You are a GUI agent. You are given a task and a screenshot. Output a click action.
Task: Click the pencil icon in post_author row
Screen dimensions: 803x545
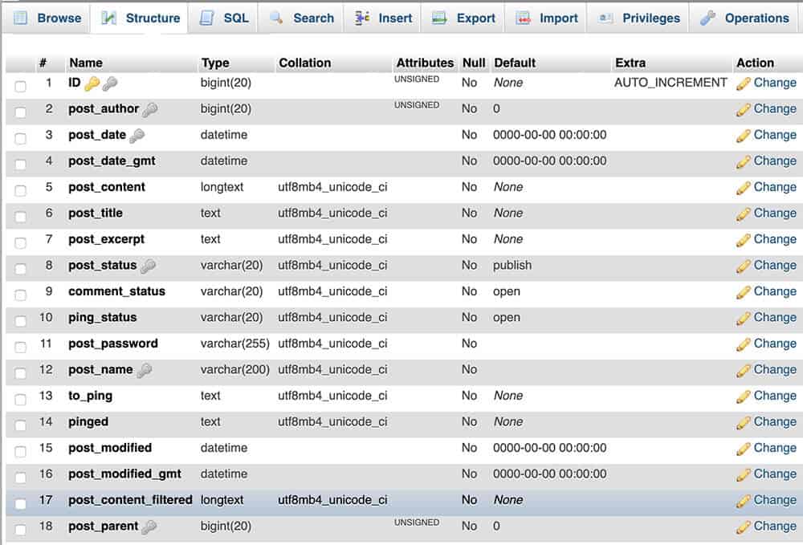click(x=743, y=110)
